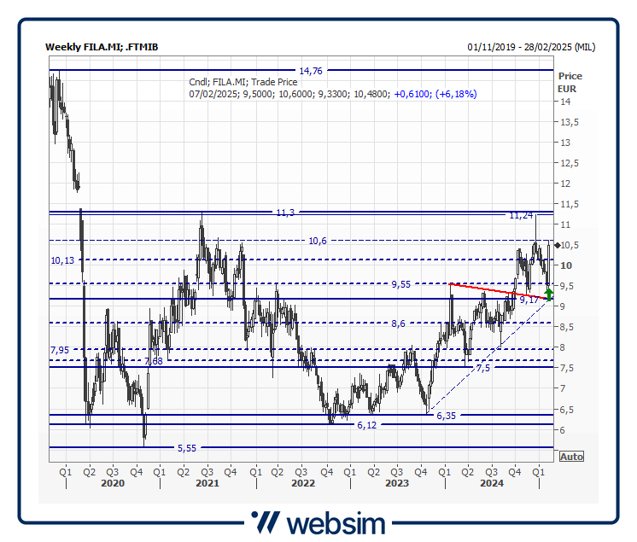This screenshot has width=637, height=542.
Task: Click the date range text at top right
Action: click(x=531, y=47)
